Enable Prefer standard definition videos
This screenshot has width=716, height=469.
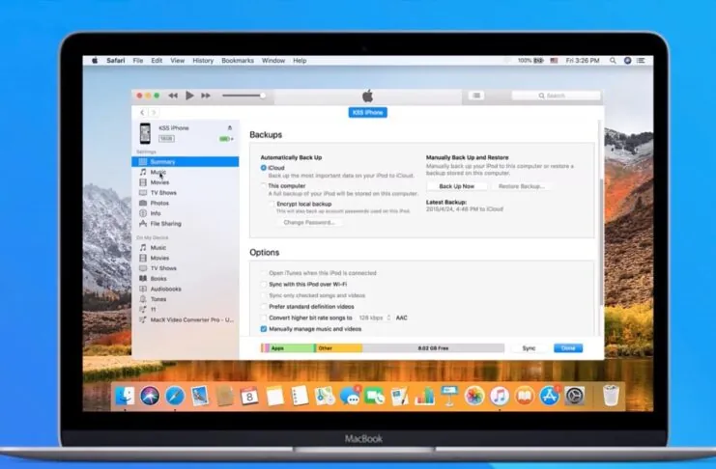click(264, 307)
